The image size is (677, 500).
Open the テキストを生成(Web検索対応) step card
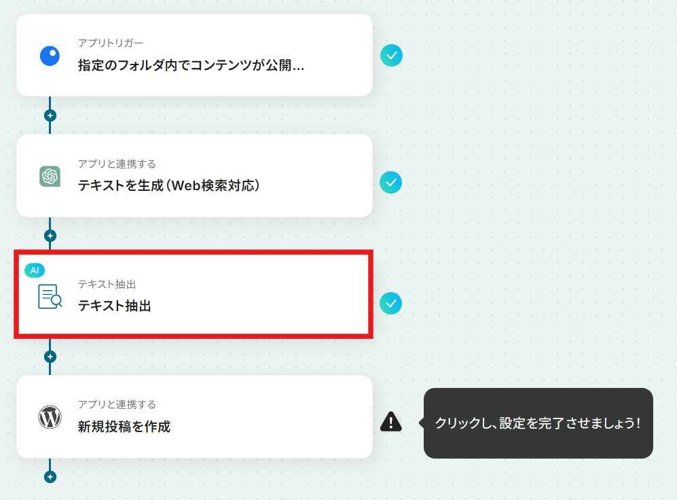(x=194, y=176)
